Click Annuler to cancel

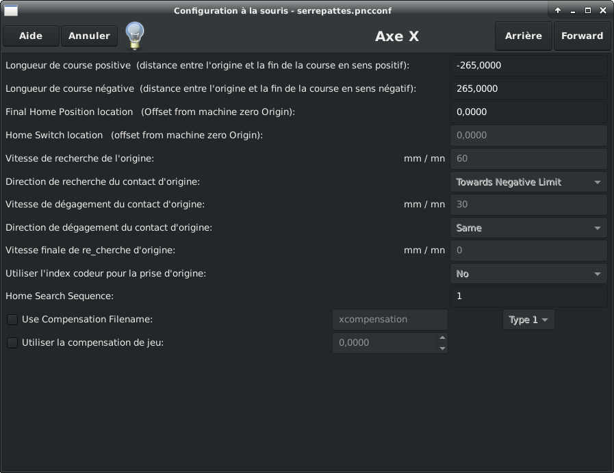tap(89, 36)
